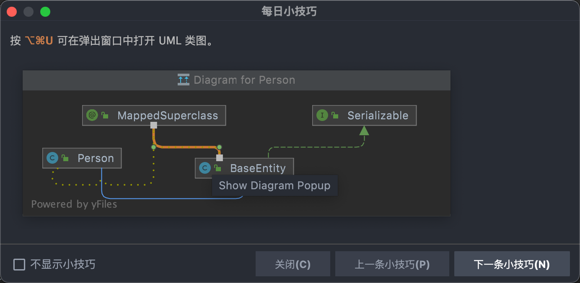The image size is (580, 283).
Task: Enable the 不显示小技巧 checkbox
Action: coord(19,265)
